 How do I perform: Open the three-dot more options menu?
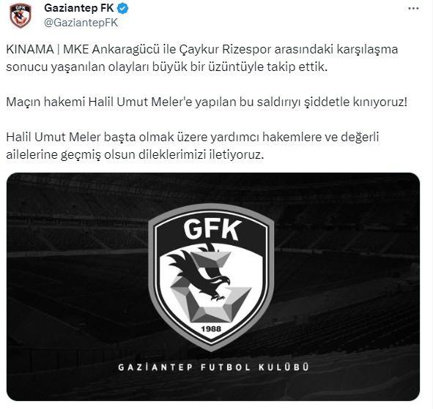[413, 9]
